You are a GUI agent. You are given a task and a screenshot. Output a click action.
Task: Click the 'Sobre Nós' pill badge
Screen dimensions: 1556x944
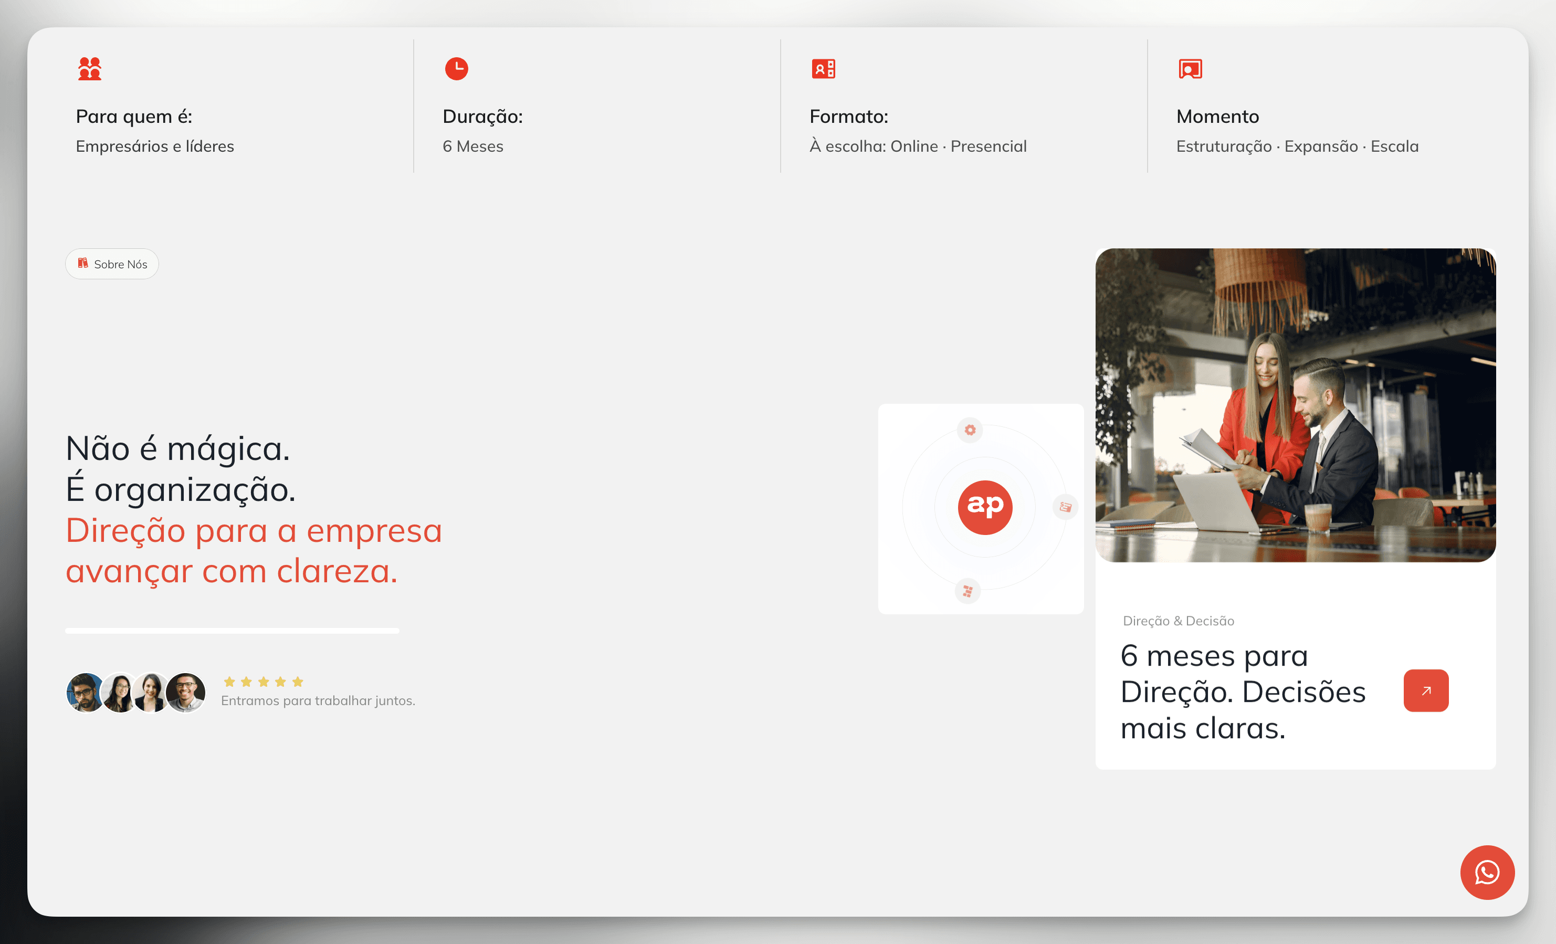tap(112, 264)
